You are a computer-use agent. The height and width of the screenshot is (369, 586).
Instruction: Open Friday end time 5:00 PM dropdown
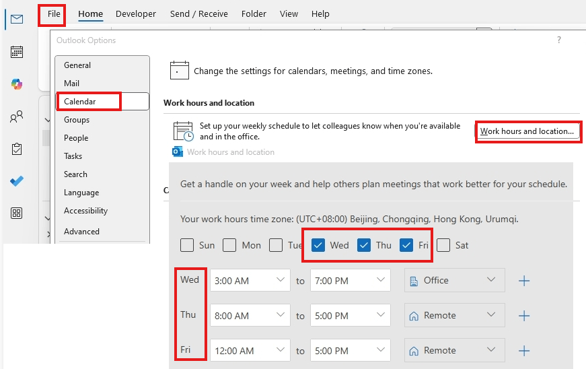tap(350, 350)
